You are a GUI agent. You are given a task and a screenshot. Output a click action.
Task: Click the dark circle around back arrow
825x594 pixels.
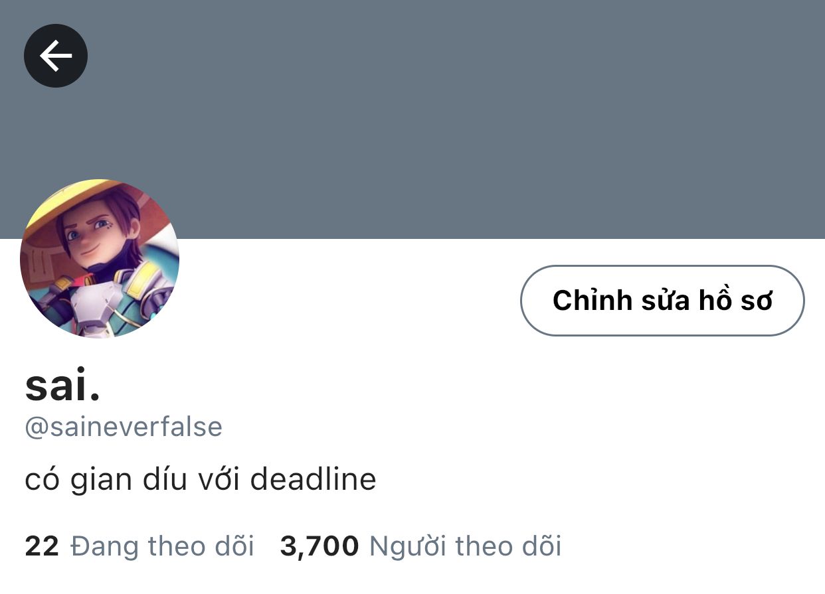pyautogui.click(x=56, y=56)
